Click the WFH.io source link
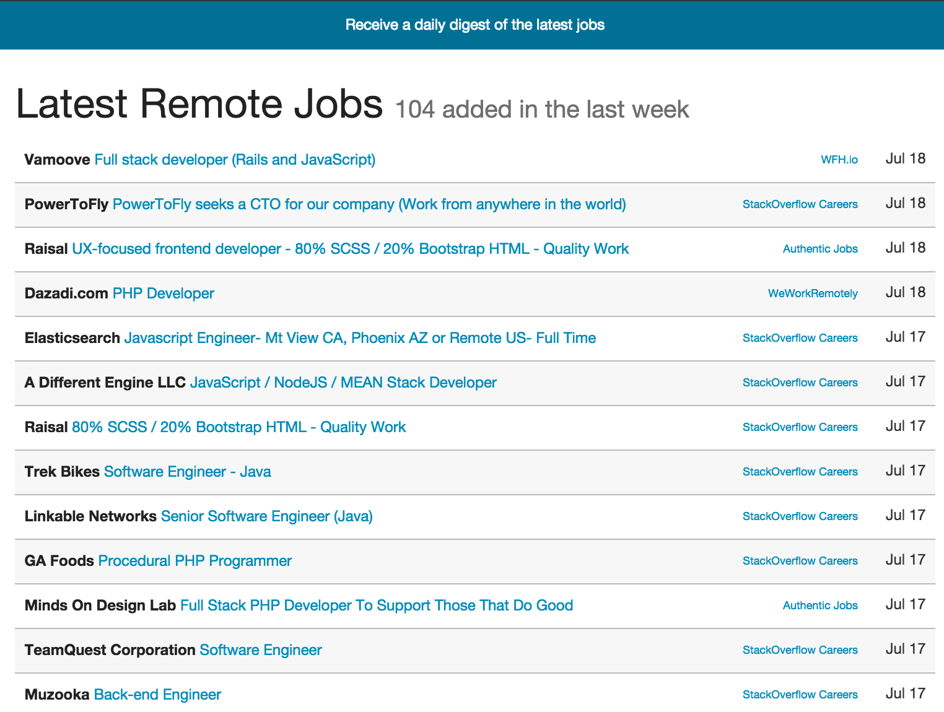 click(x=841, y=159)
